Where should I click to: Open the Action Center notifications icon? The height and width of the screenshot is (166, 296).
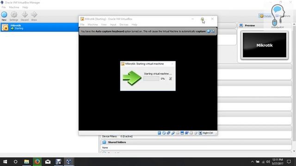tap(289, 162)
